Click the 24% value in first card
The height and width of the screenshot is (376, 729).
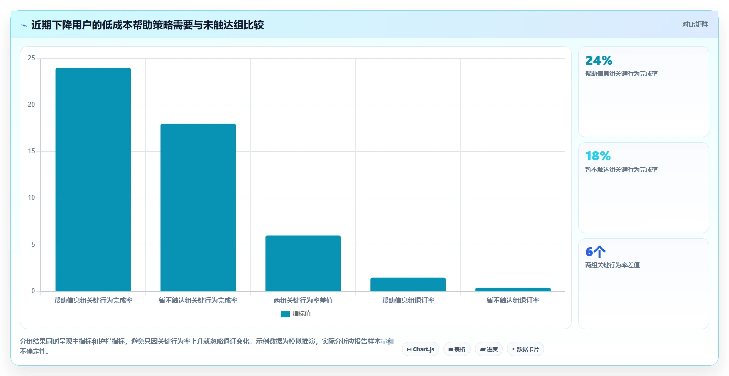[x=599, y=60]
